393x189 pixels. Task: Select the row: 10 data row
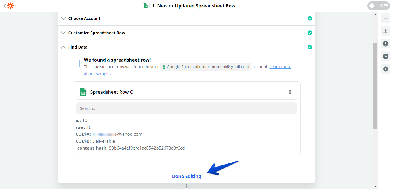point(83,127)
